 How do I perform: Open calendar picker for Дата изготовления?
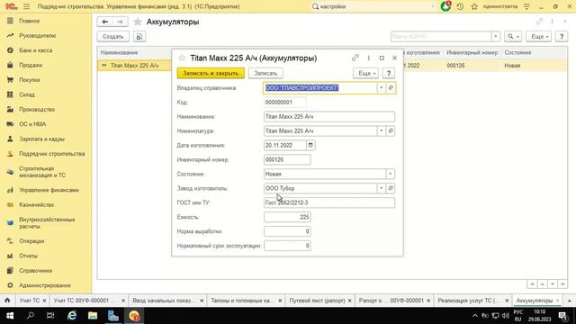point(310,145)
